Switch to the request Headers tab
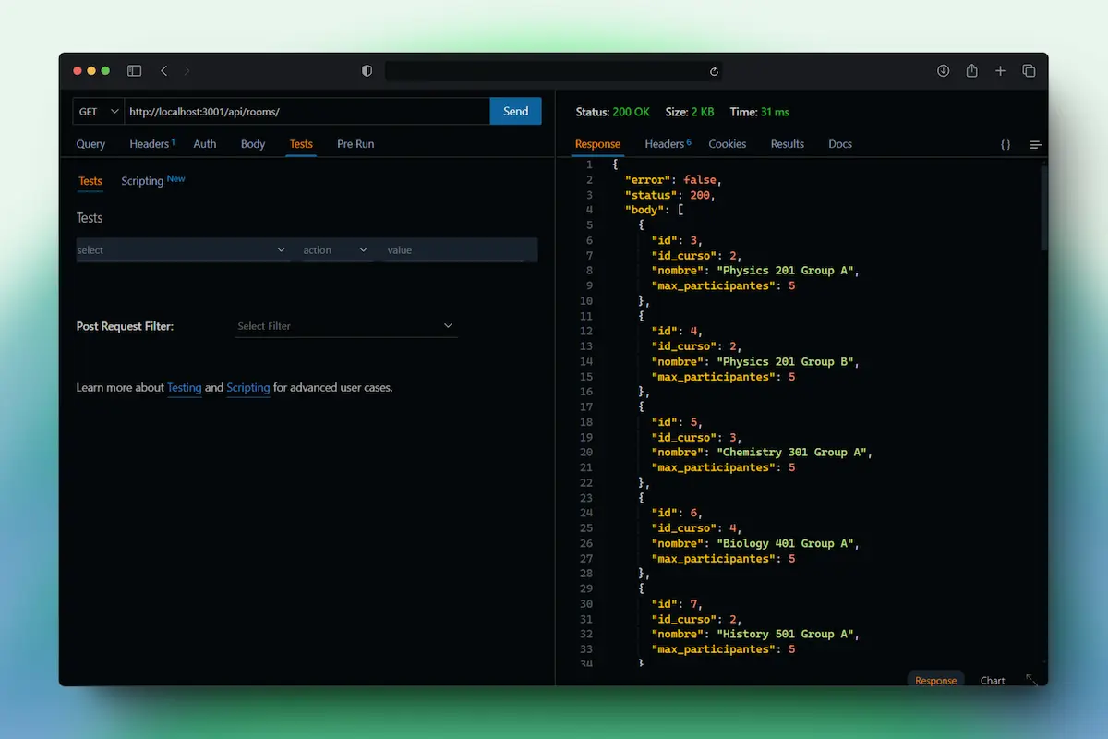The height and width of the screenshot is (739, 1108). click(152, 144)
